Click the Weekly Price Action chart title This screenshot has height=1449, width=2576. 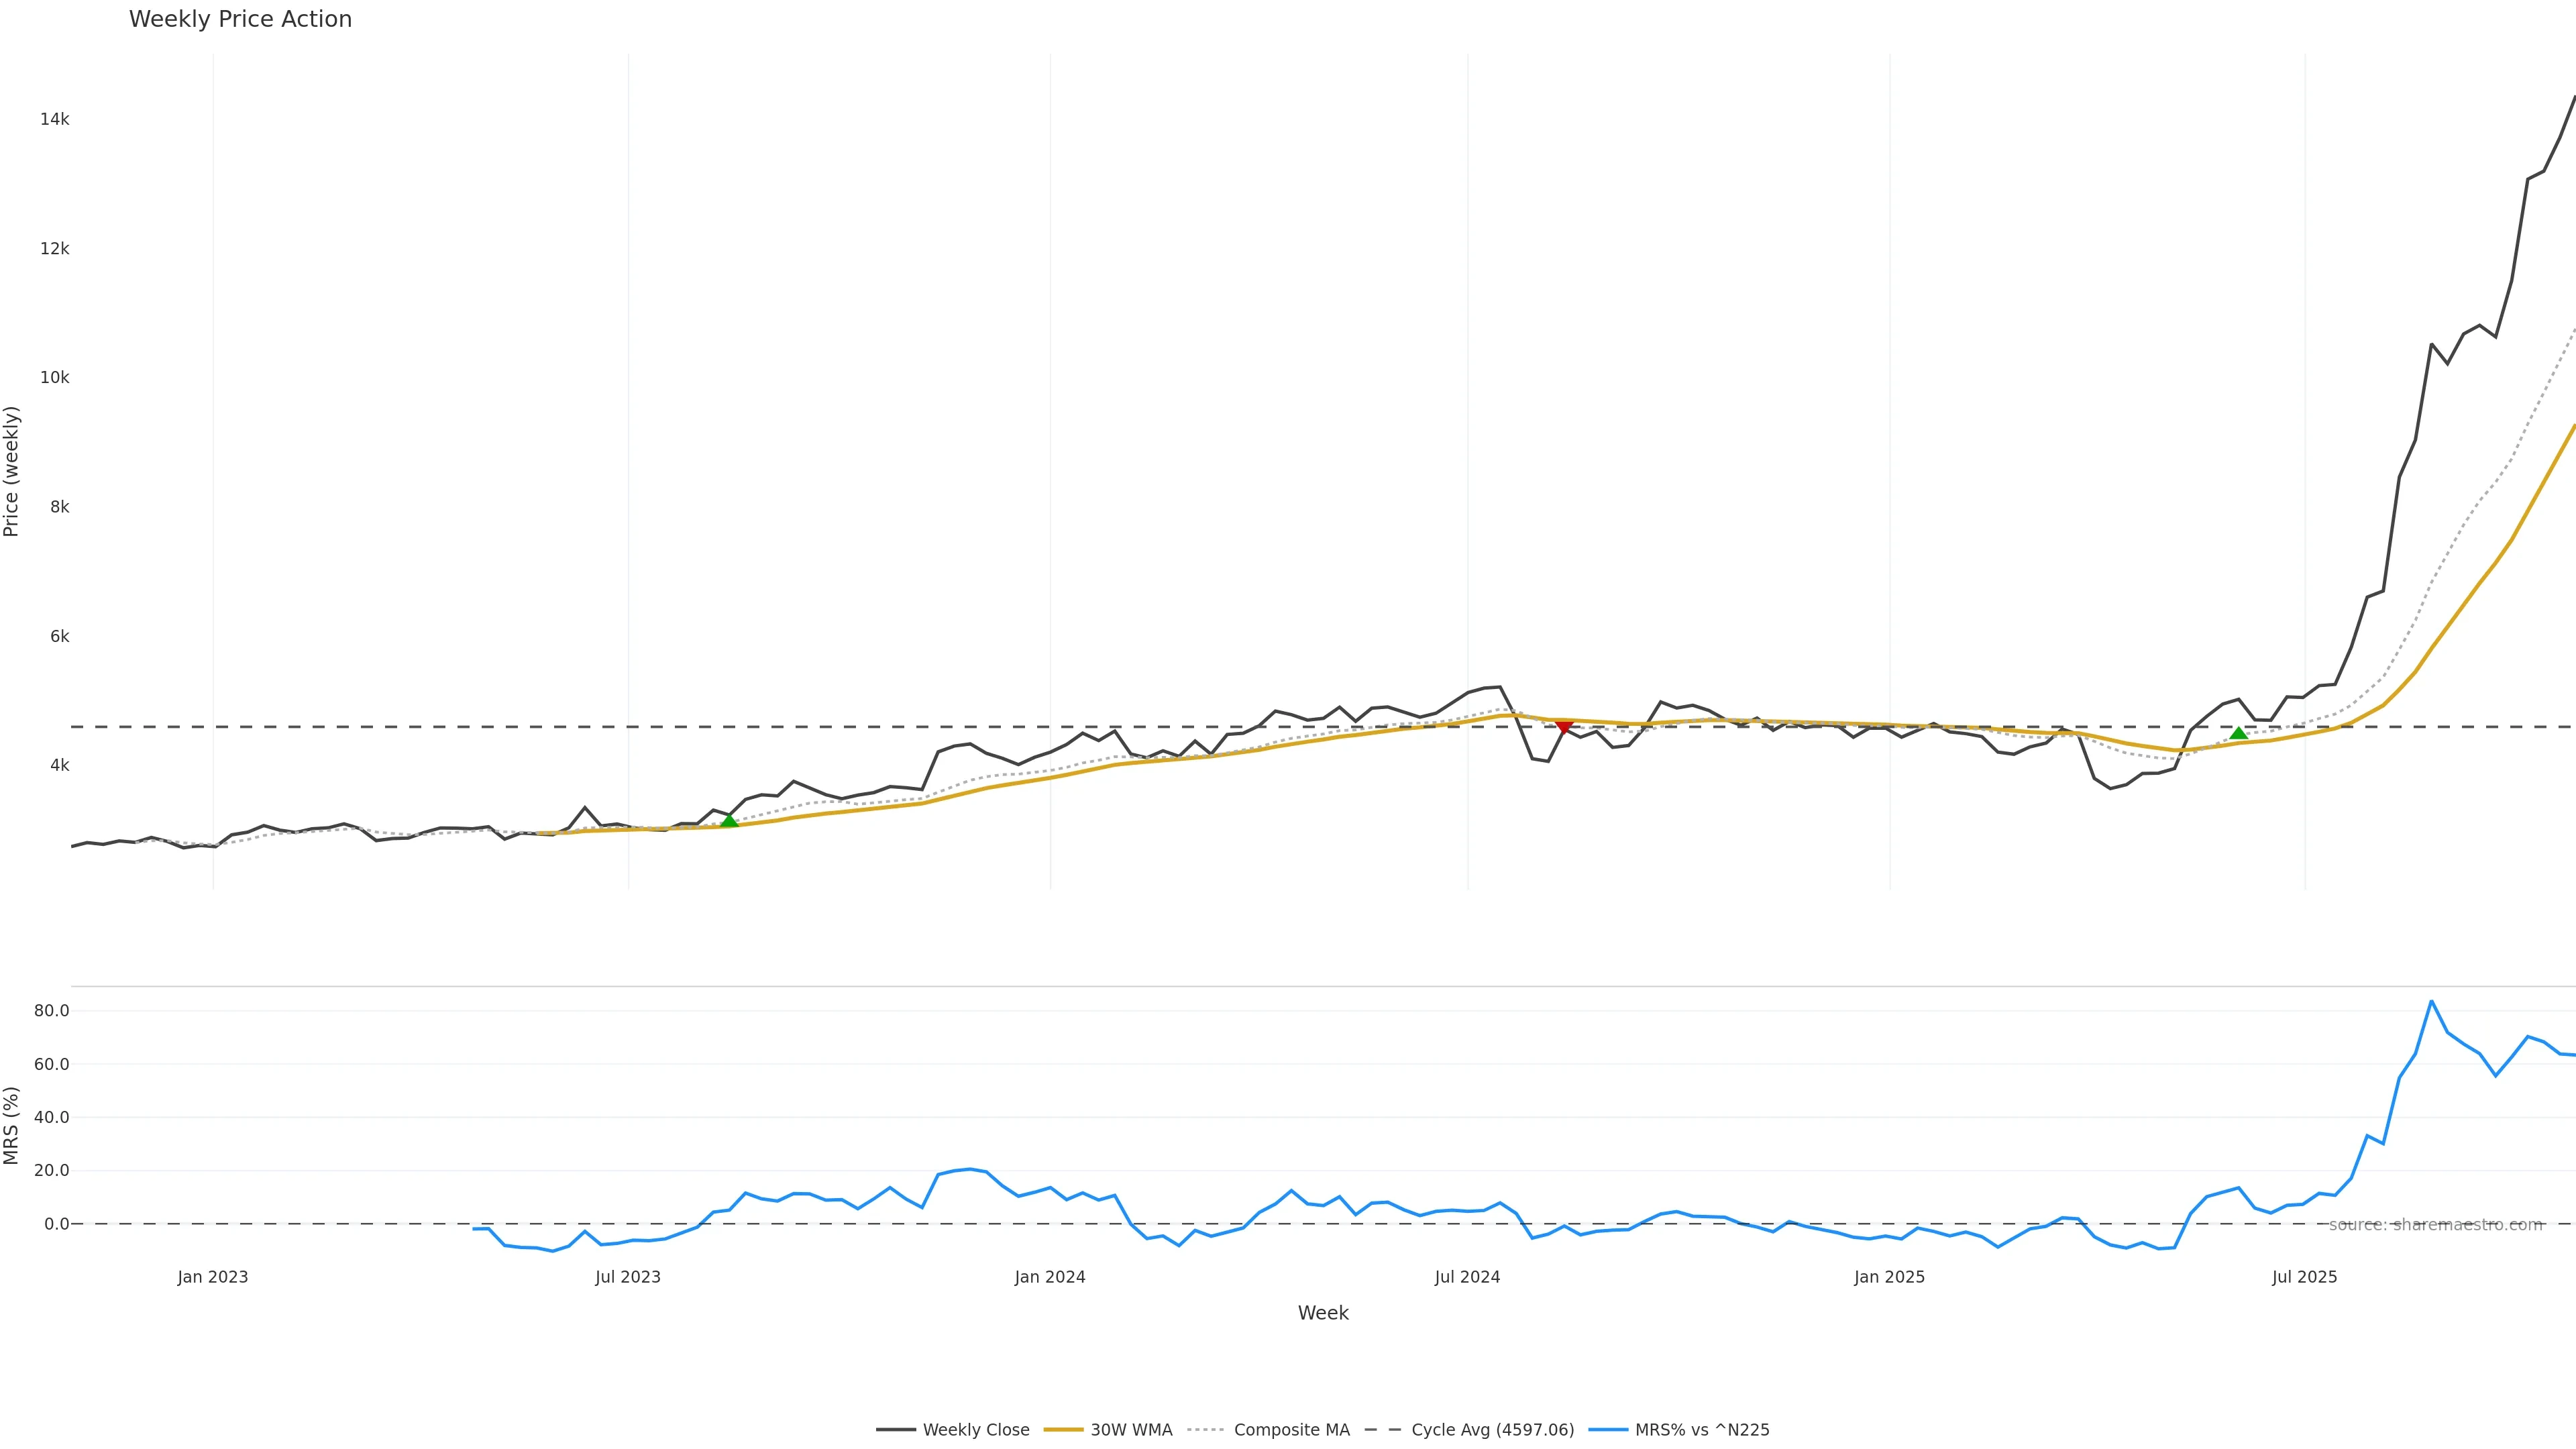coord(241,19)
